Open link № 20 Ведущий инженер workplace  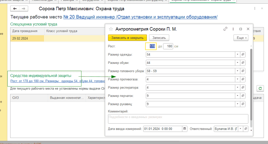(140, 17)
